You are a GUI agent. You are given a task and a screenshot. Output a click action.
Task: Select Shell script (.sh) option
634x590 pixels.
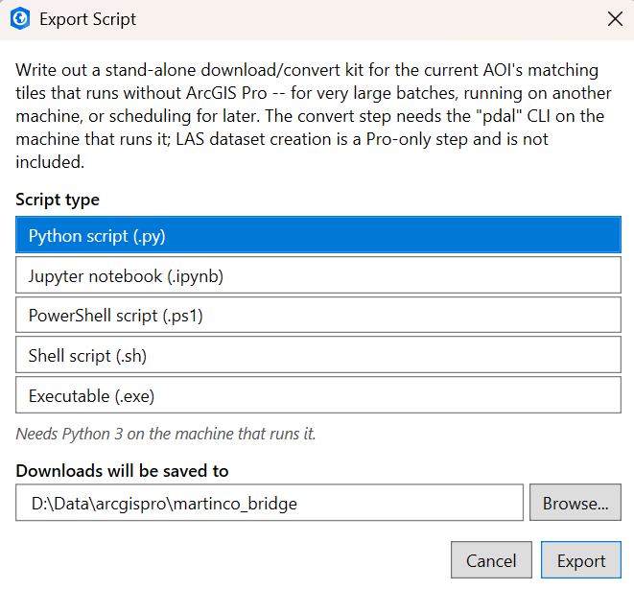(x=318, y=355)
